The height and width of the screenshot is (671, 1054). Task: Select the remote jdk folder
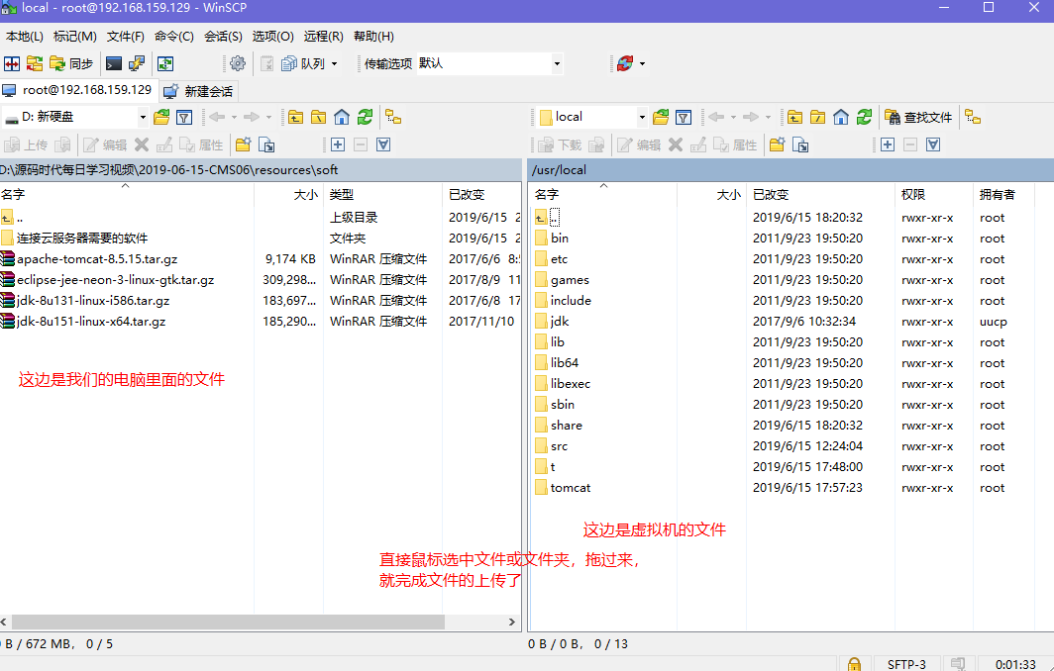(560, 322)
